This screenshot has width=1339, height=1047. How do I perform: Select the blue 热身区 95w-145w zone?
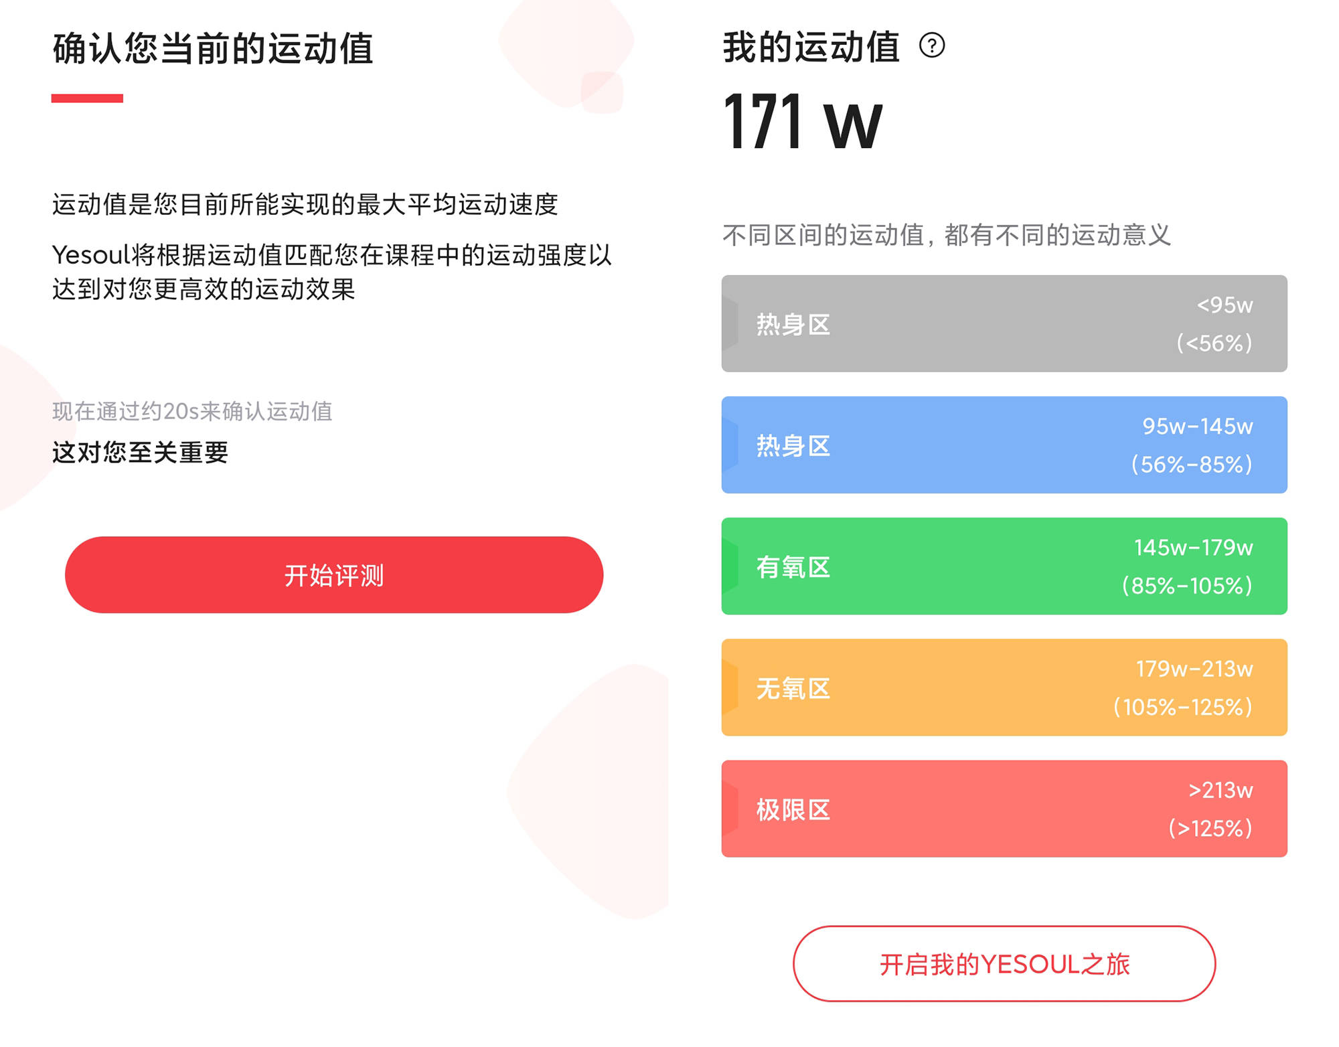click(1004, 445)
